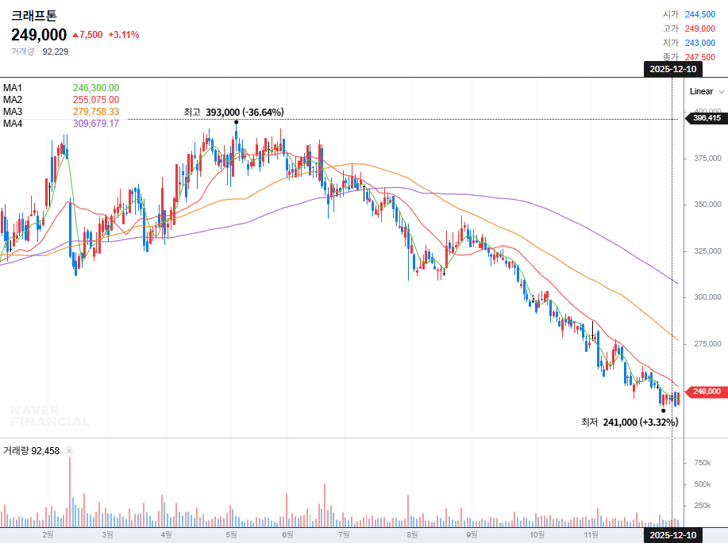Click the black dot marking the 최고 high
The width and height of the screenshot is (728, 543).
tap(237, 122)
